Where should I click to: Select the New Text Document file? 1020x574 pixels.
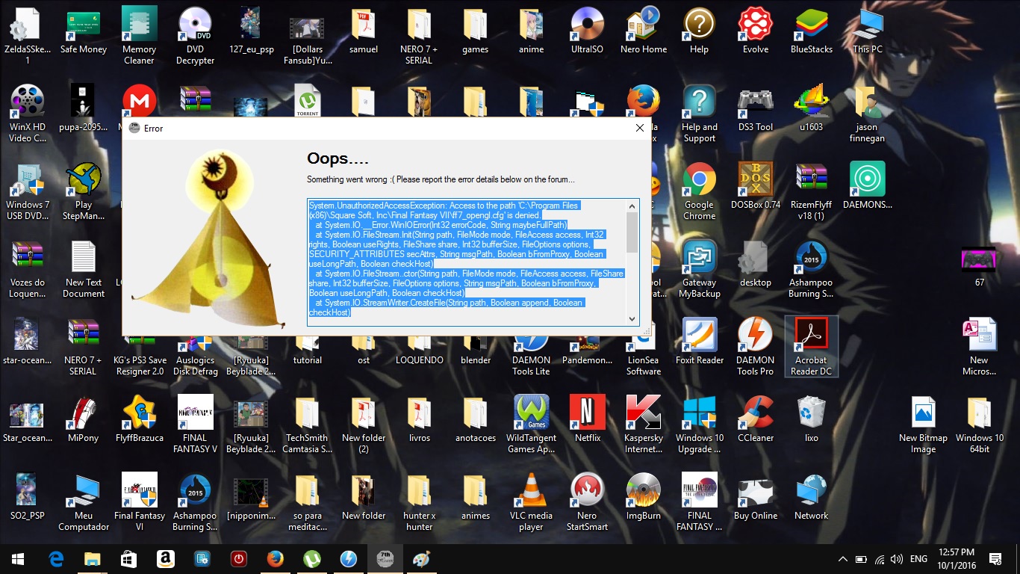pyautogui.click(x=84, y=269)
